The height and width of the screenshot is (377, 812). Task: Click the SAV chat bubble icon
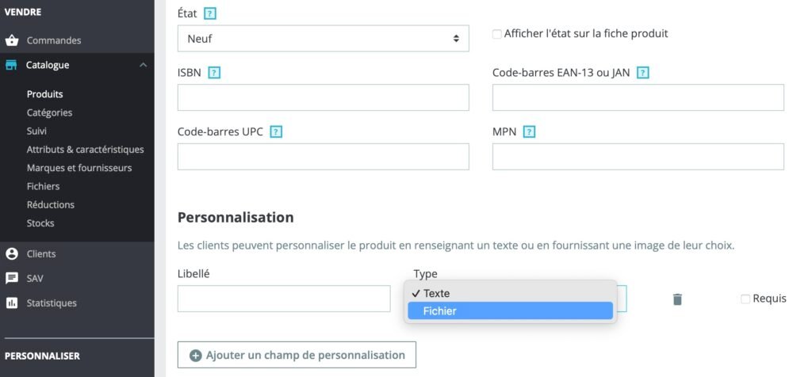(11, 279)
